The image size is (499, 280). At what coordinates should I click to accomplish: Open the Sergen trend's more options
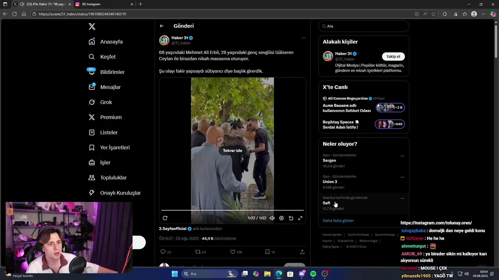tap(402, 156)
